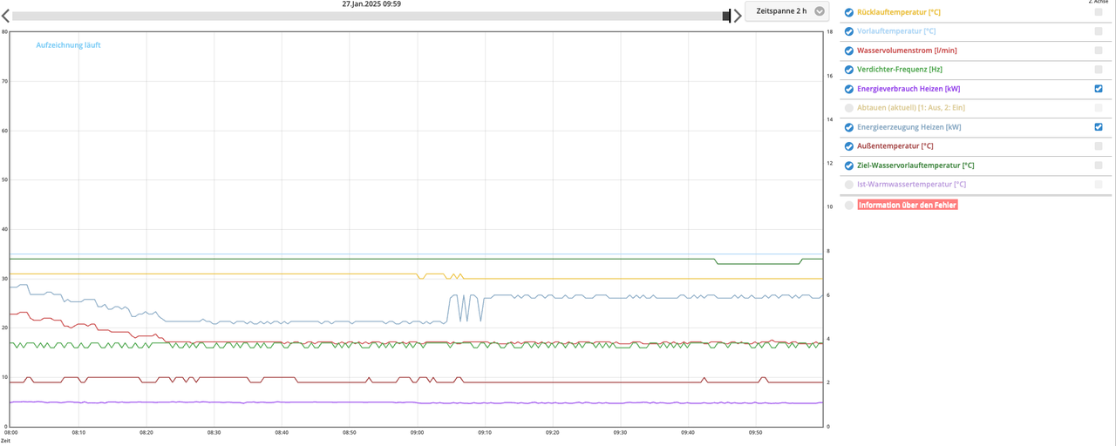The image size is (1116, 446).
Task: Toggle visibility circle of Vorlauftemperatur series
Action: [x=849, y=31]
